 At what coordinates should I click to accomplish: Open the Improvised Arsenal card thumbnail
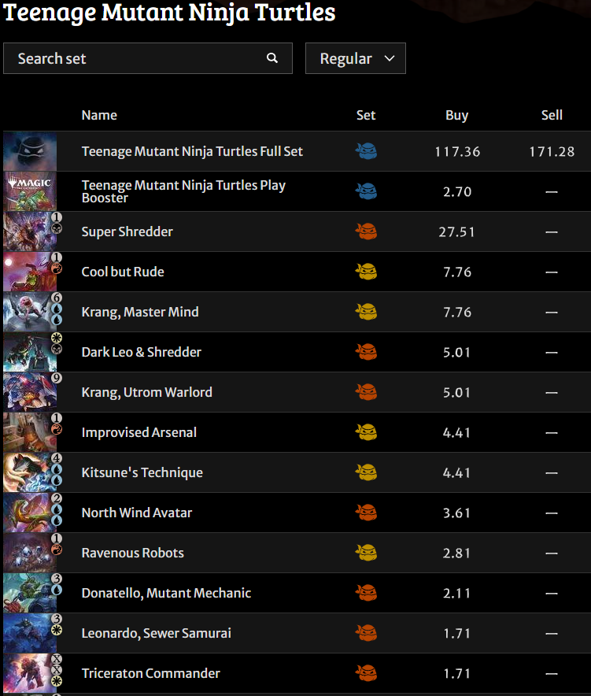(30, 432)
